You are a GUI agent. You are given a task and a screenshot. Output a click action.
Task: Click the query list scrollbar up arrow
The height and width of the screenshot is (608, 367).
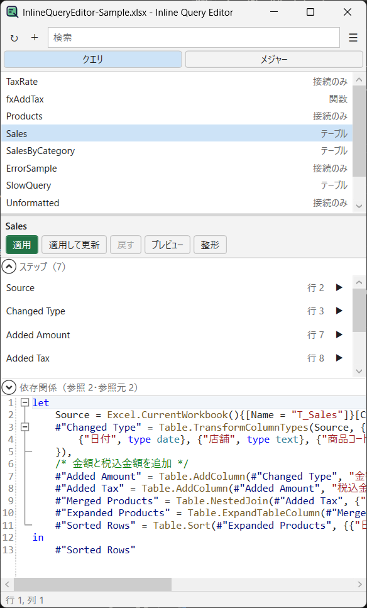359,79
